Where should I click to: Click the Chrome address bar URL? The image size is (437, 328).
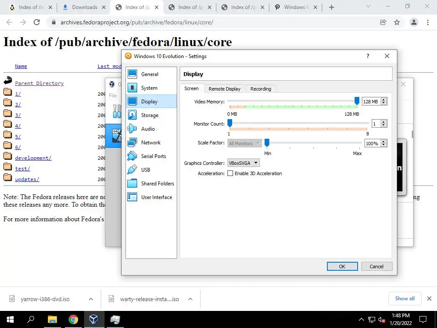pyautogui.click(x=137, y=22)
